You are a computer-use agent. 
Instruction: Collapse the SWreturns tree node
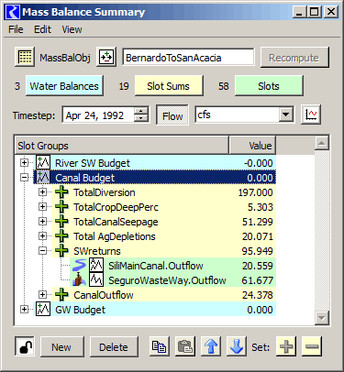(43, 251)
